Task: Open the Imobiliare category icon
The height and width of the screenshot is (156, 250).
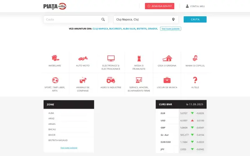Action: [x=55, y=58]
